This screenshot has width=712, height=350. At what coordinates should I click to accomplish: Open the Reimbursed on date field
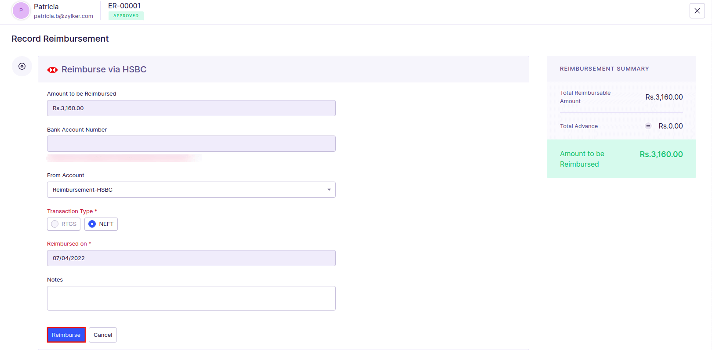click(x=191, y=258)
